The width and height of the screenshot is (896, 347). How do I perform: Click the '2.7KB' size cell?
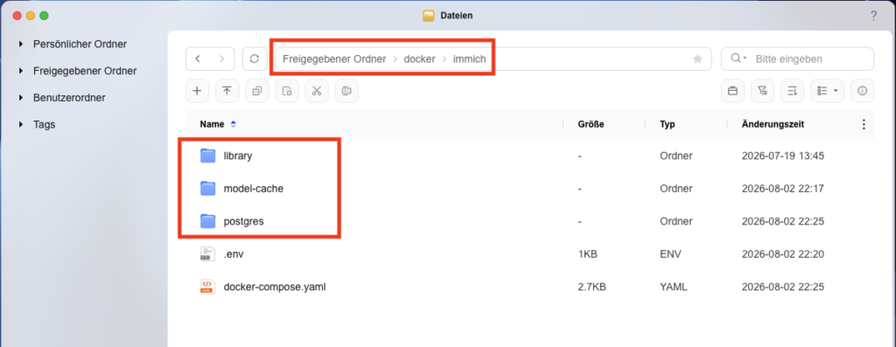(591, 287)
